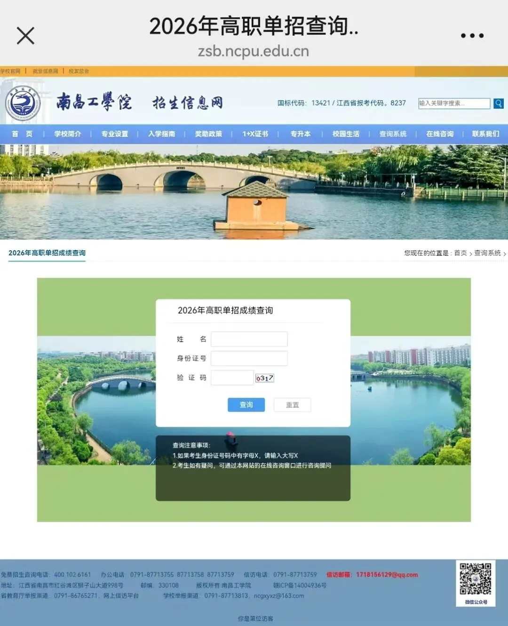Click the keyword search input box

[x=454, y=103]
